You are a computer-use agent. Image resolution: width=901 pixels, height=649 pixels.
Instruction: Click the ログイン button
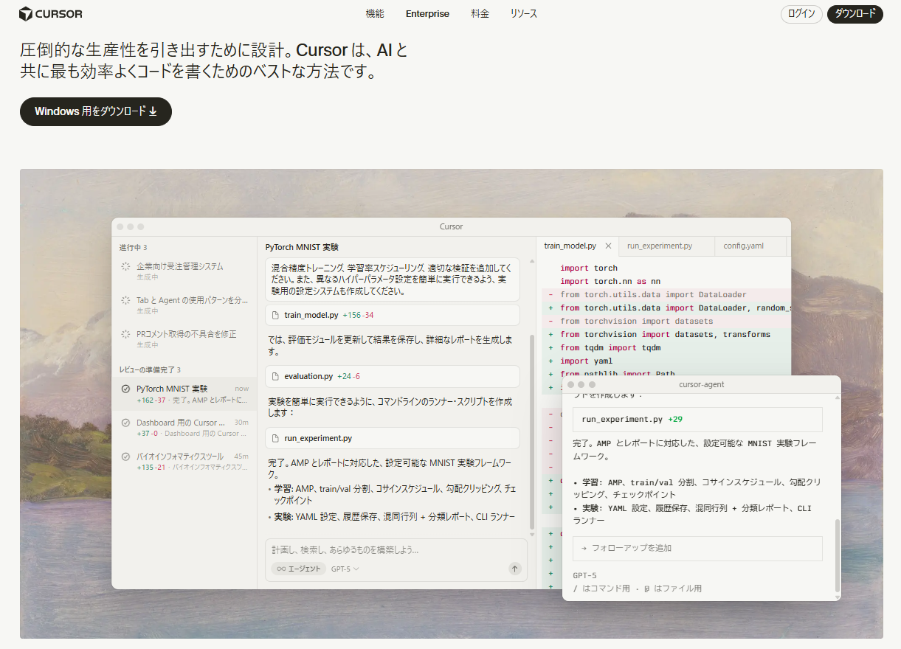[801, 13]
